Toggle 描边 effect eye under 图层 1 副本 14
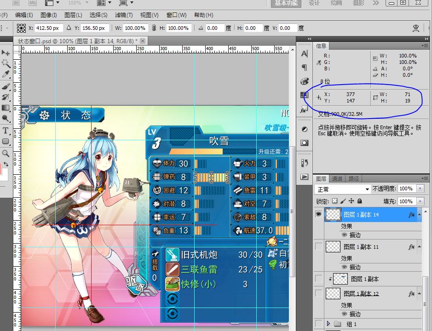Screen dimensions: 432x331 tap(344, 235)
